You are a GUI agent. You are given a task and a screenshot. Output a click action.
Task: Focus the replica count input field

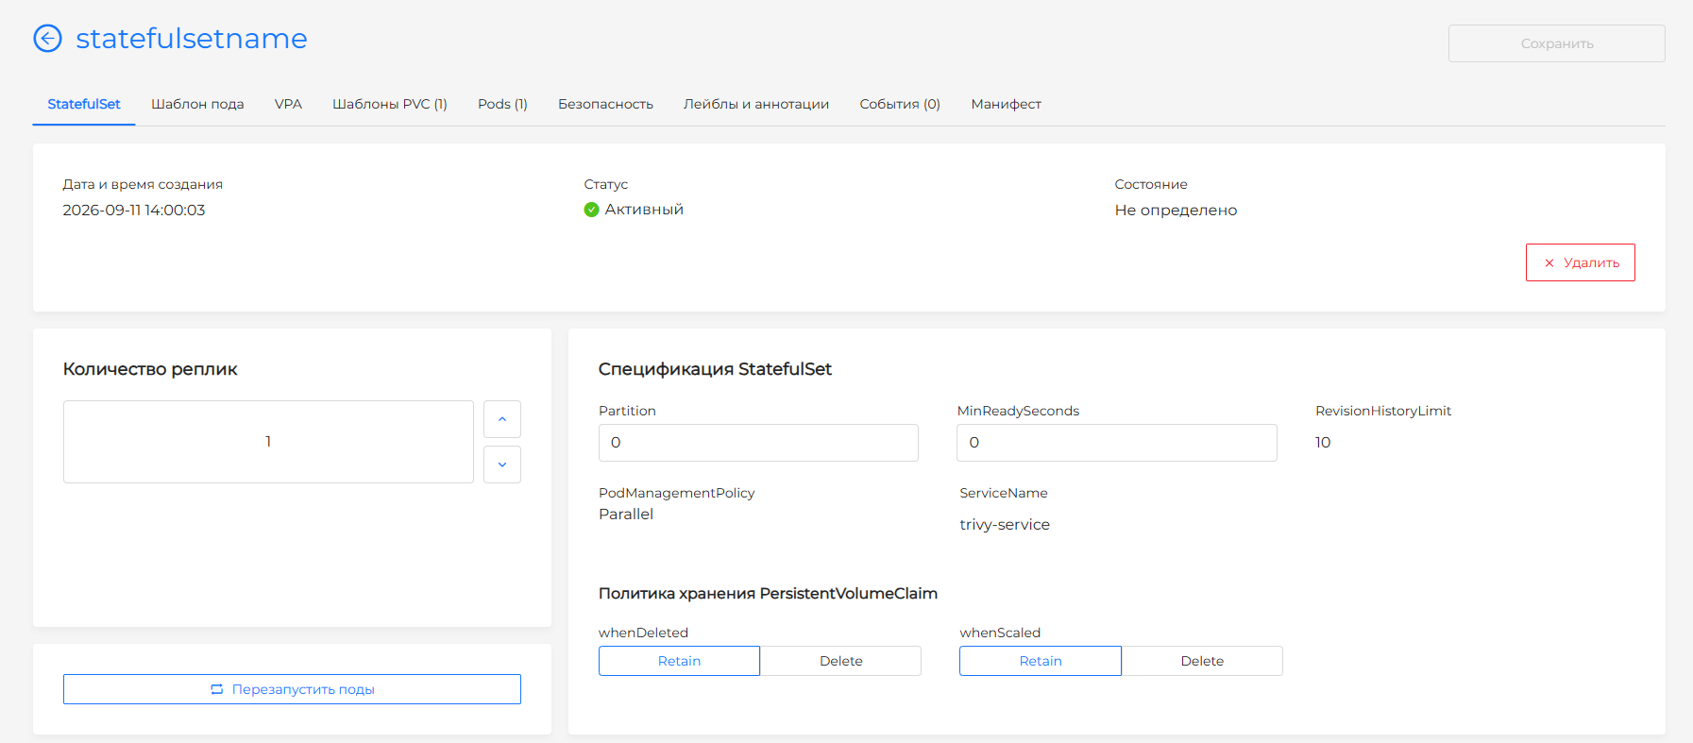click(268, 442)
